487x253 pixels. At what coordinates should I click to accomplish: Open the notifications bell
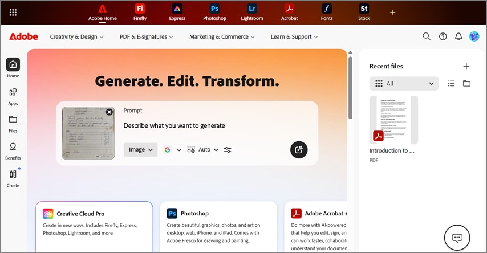coord(458,36)
